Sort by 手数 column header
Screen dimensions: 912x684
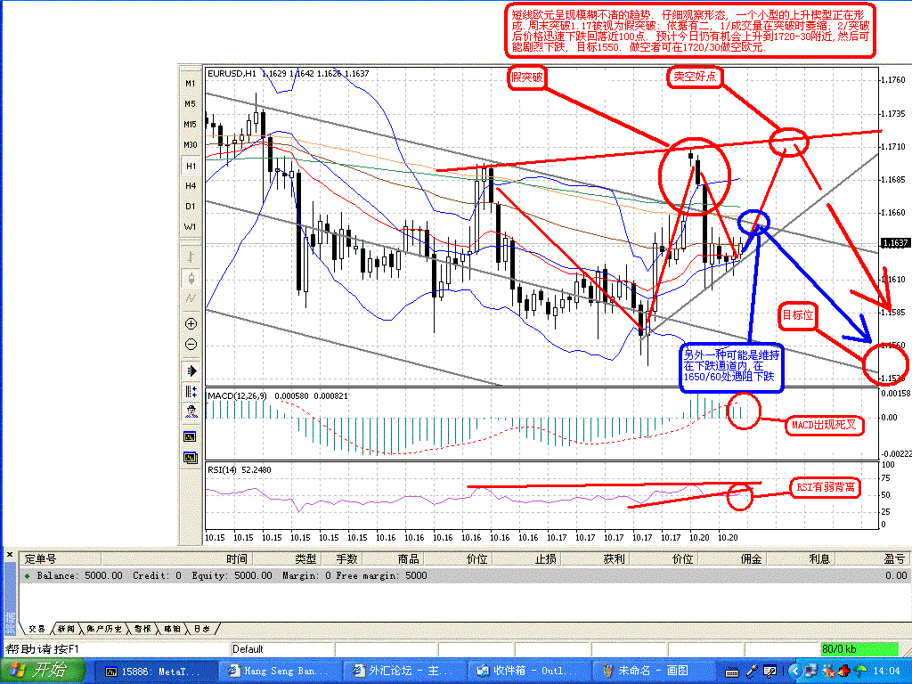coord(343,559)
